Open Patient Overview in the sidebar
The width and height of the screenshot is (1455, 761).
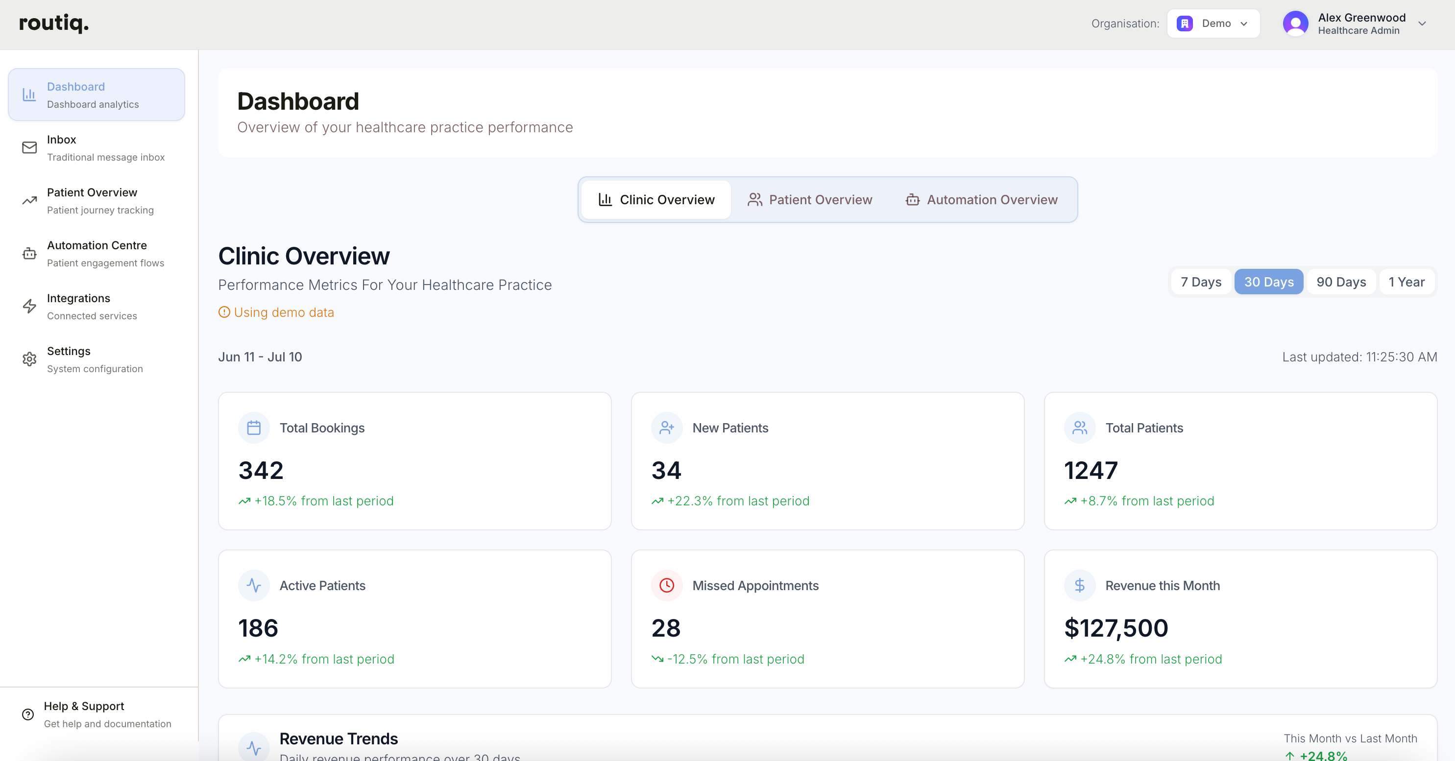[92, 200]
